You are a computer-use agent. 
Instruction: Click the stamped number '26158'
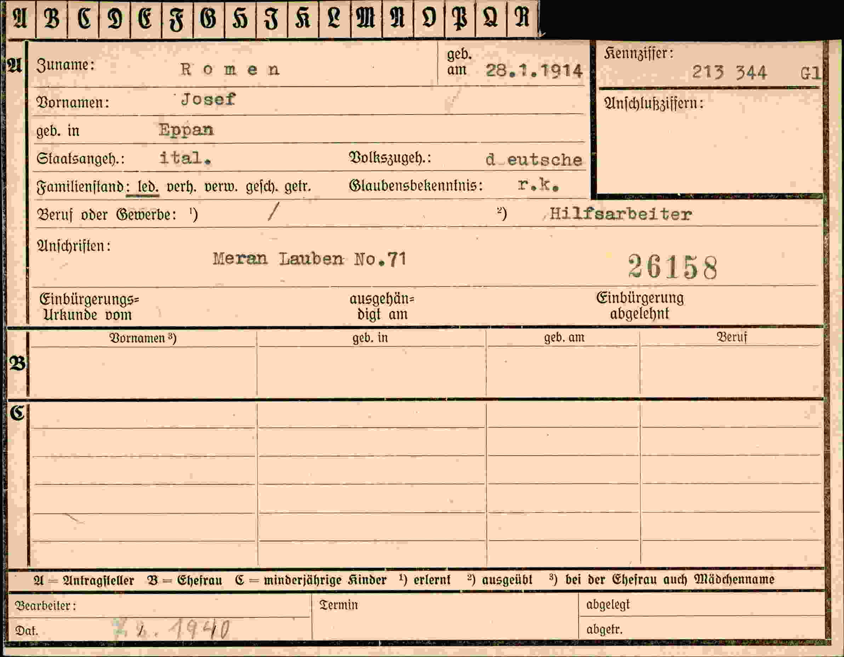coord(673,267)
